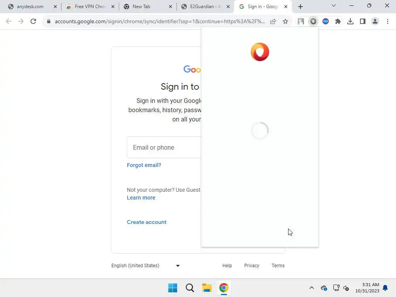Open the Help footer link
396x297 pixels.
[x=227, y=265]
